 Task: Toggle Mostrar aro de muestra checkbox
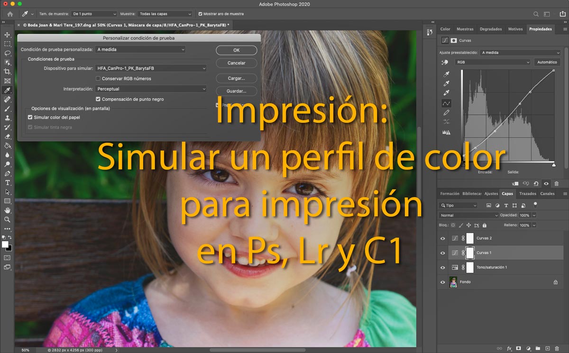200,14
